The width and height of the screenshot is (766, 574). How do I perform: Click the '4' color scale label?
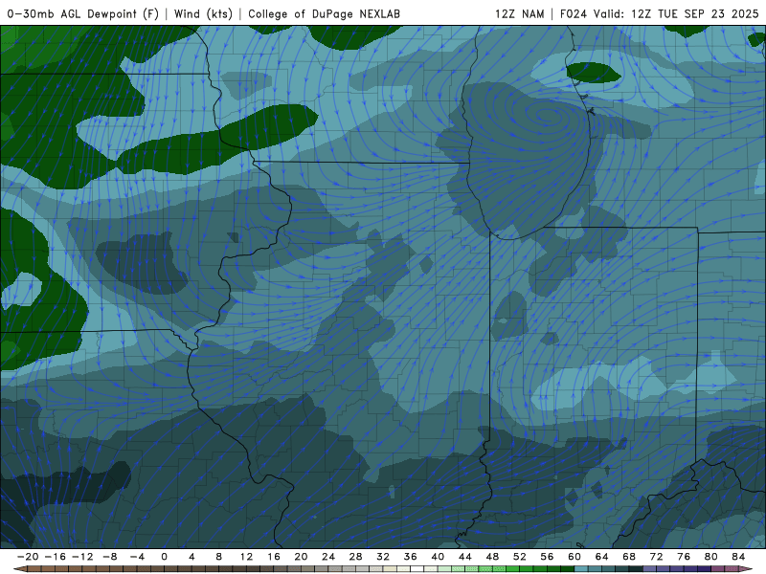[x=191, y=557]
